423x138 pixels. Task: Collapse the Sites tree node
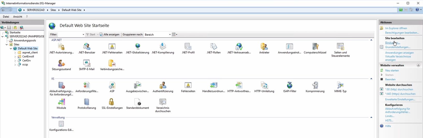tap(7, 45)
